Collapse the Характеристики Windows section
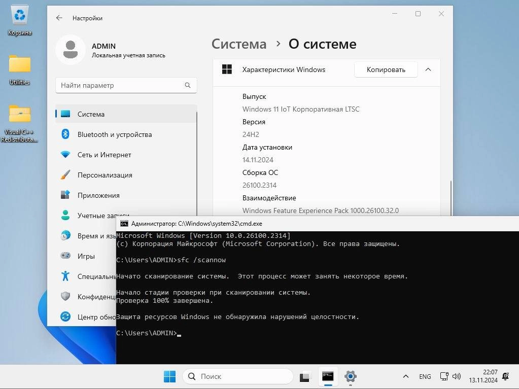 pyautogui.click(x=428, y=69)
